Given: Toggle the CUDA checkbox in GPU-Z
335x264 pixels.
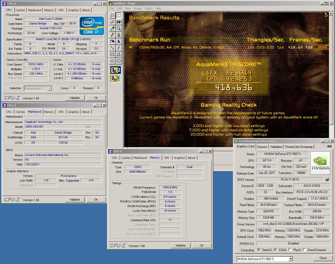Looking at the screenshot, I should pyautogui.click(x=275, y=250).
